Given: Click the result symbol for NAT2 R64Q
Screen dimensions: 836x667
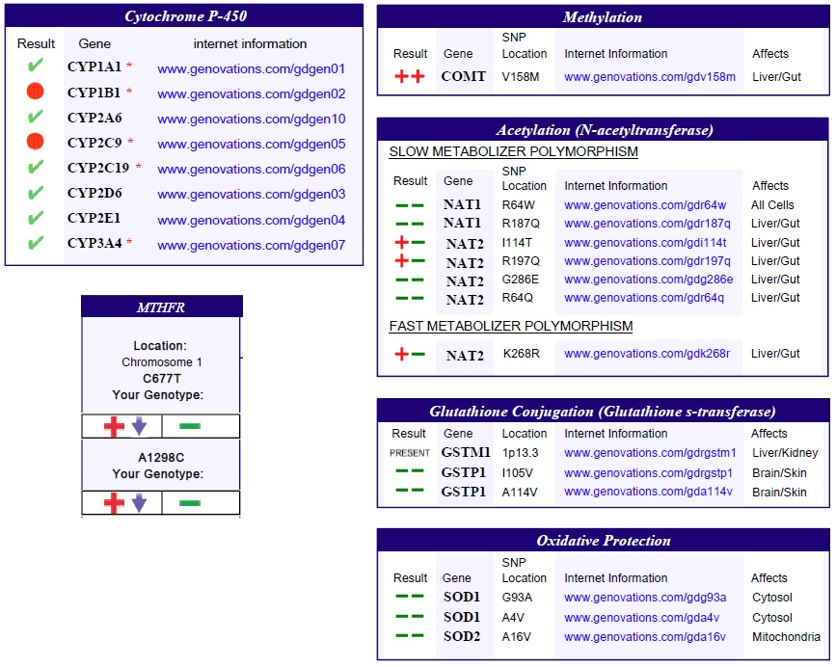Looking at the screenshot, I should (x=410, y=299).
